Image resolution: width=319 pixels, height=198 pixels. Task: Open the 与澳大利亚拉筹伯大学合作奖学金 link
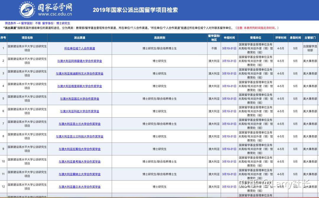click(x=79, y=149)
